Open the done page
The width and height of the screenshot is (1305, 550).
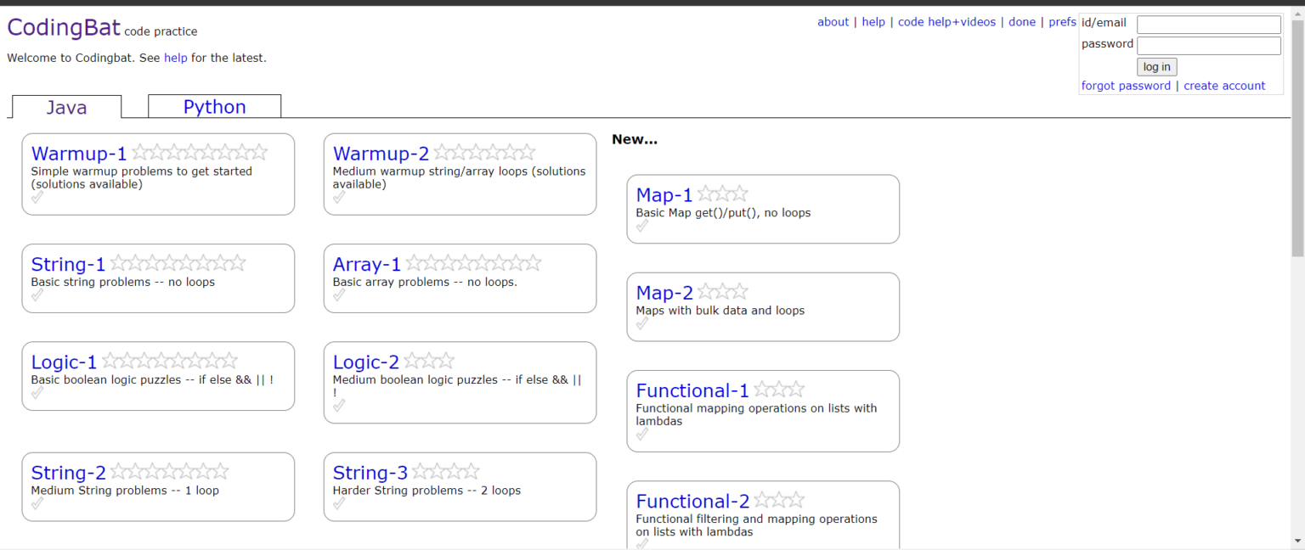click(1022, 22)
